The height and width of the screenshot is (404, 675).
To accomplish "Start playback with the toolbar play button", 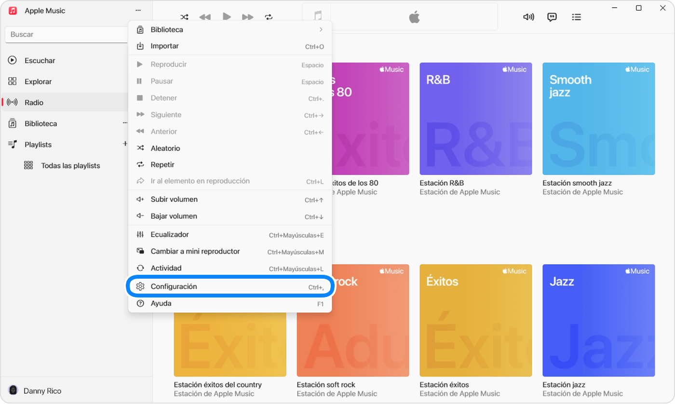I will pos(227,16).
